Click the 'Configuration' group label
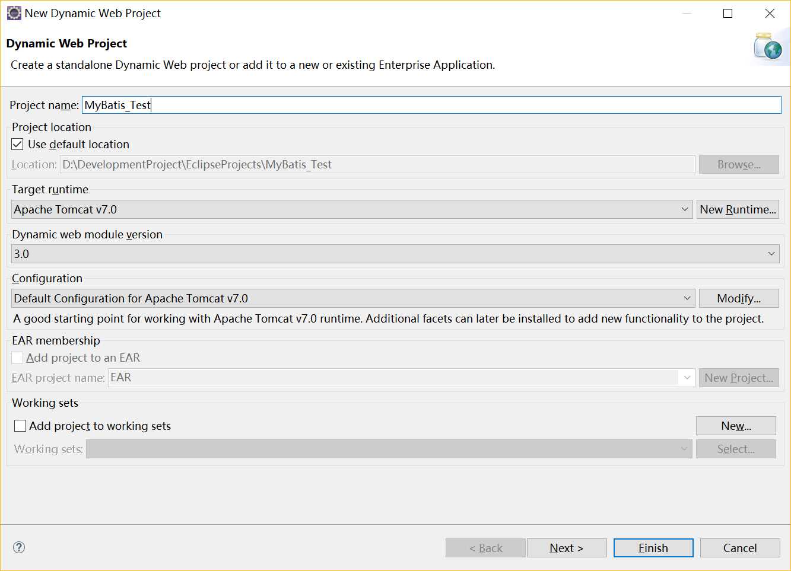 (x=47, y=278)
